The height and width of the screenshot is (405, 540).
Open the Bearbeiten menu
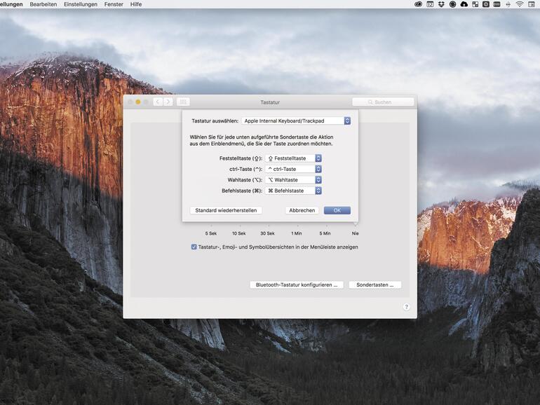click(43, 4)
